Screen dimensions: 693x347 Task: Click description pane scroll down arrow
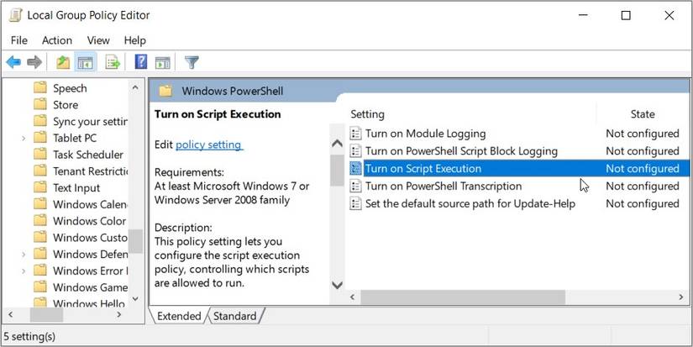pos(337,285)
